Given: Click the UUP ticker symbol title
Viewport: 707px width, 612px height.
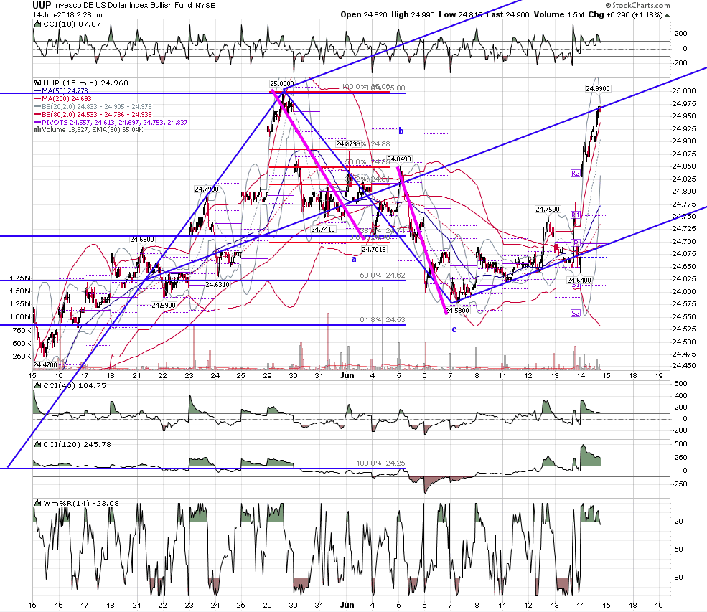Looking at the screenshot, I should tap(42, 6).
